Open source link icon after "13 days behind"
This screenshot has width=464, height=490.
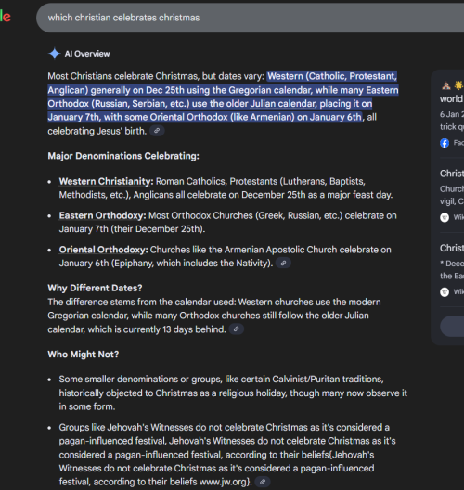coord(237,329)
